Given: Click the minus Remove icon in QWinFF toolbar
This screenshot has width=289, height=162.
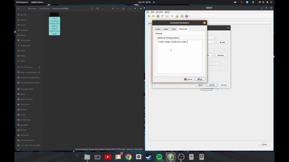Looking at the screenshot, I should 172,16.
